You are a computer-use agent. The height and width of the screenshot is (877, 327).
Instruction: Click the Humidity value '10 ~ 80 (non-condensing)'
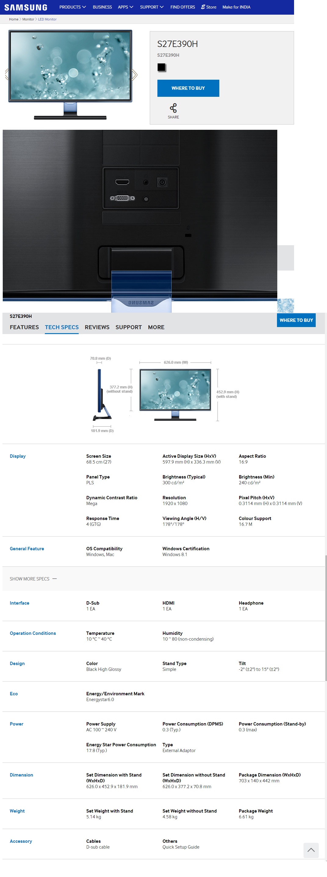pos(188,639)
